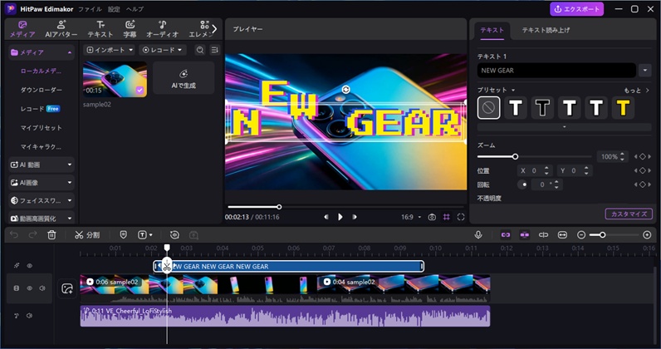Open the ヘルプ menu
The height and width of the screenshot is (349, 661).
tap(135, 9)
